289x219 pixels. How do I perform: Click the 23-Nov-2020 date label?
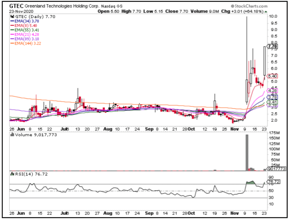[21, 11]
